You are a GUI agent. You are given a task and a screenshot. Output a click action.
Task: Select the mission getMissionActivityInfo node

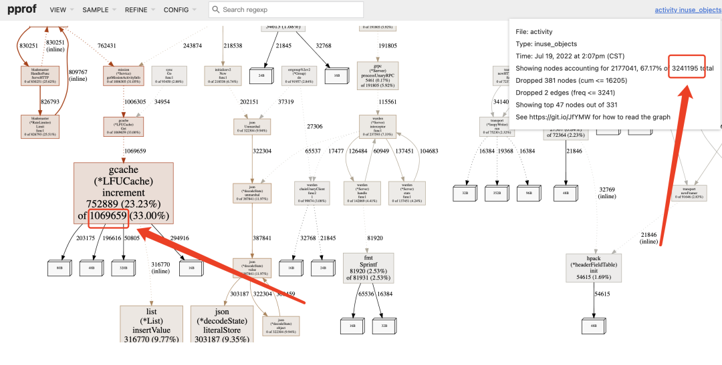point(124,75)
